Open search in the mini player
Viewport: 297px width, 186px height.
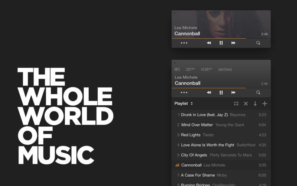click(258, 43)
